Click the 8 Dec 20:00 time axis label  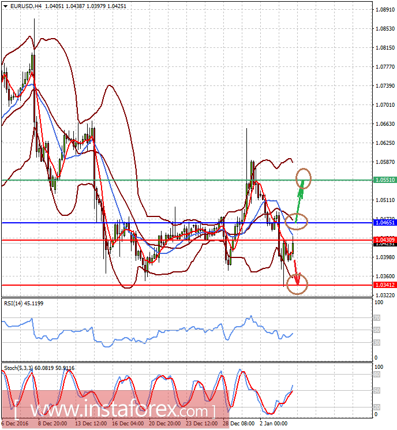tap(53, 424)
